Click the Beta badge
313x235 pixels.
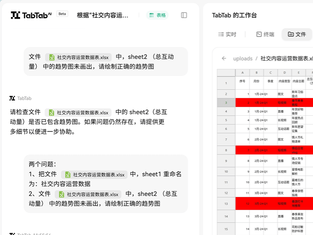pos(62,14)
